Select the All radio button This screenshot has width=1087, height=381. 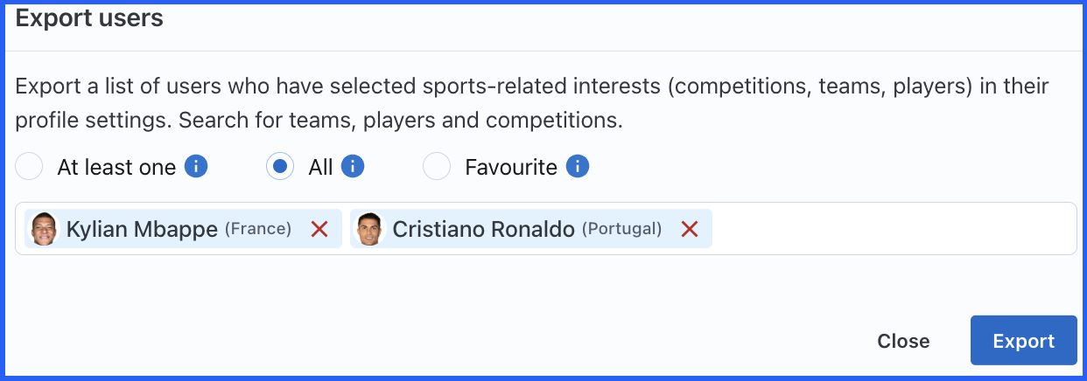pos(280,166)
